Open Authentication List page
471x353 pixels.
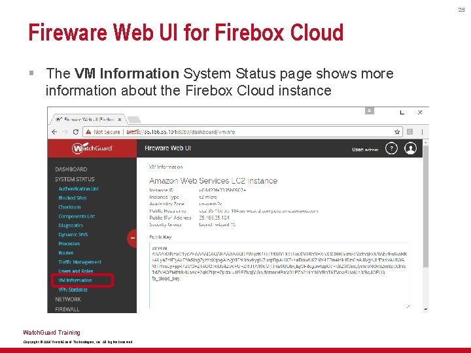tap(78, 189)
